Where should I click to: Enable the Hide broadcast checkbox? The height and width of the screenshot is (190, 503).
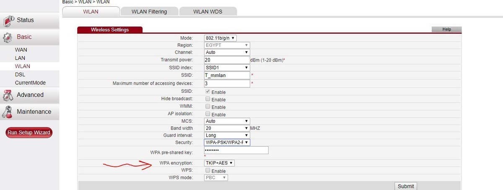[x=207, y=99]
